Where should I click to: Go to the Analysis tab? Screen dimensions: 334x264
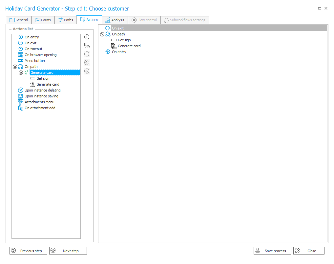point(115,20)
